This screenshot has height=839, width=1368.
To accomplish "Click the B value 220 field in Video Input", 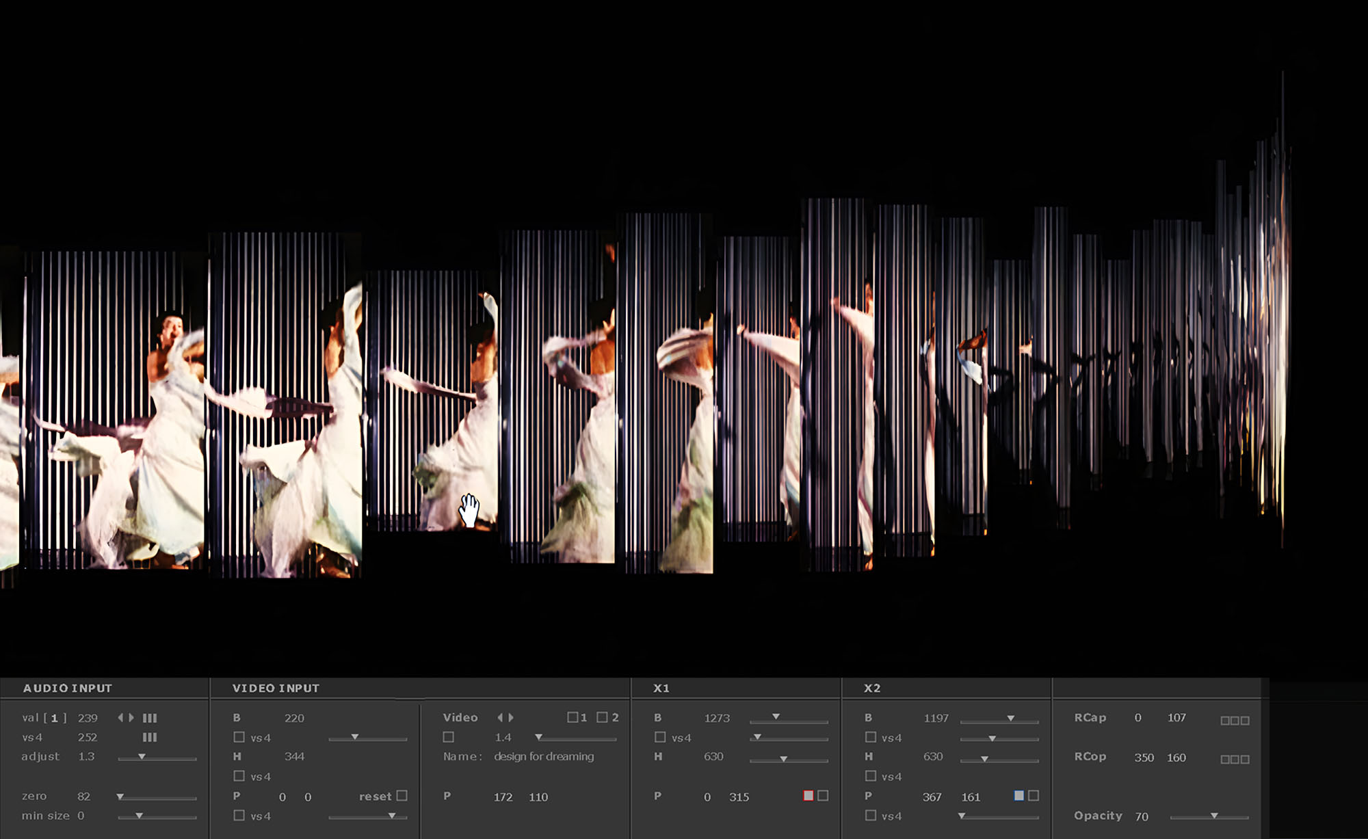I will pyautogui.click(x=294, y=718).
